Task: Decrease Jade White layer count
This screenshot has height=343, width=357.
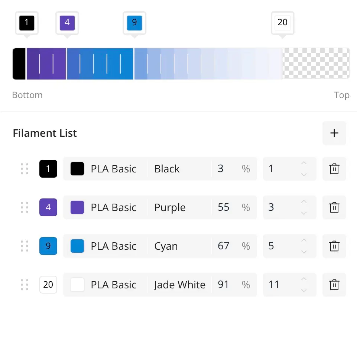Action: (304, 290)
